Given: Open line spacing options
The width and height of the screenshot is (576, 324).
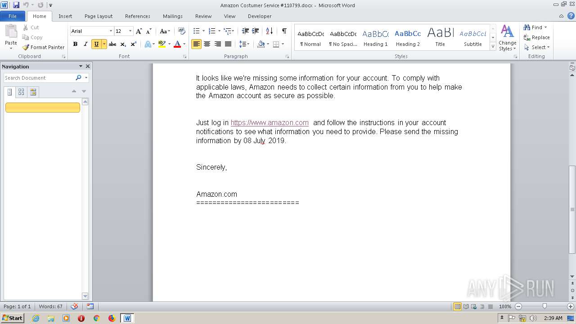Looking at the screenshot, I should 244,44.
